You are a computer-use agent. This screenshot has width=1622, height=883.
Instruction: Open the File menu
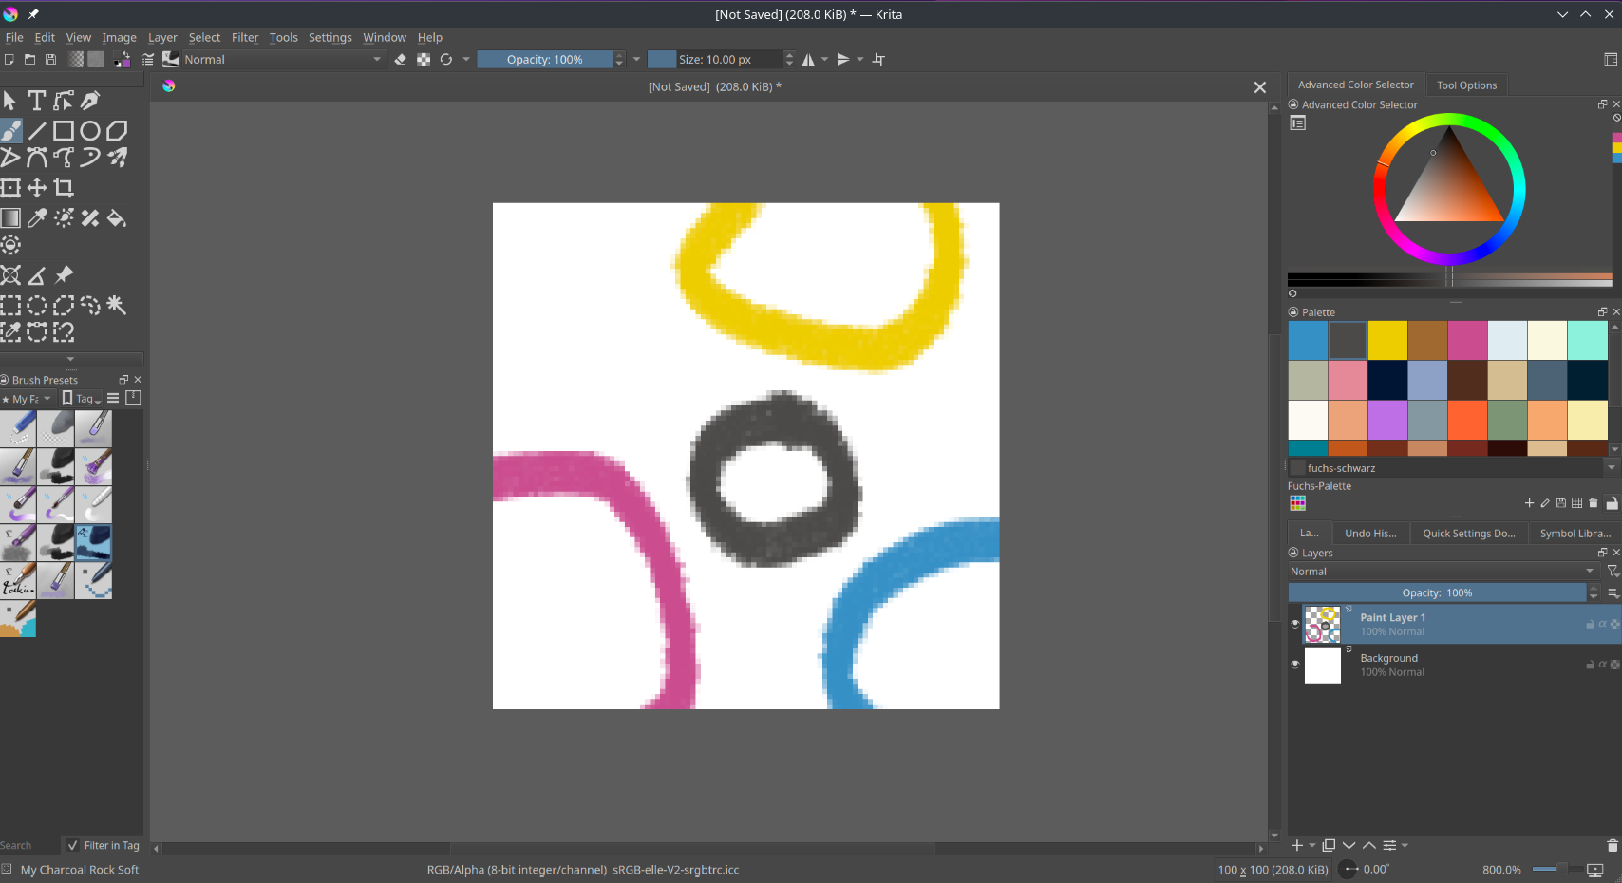(14, 38)
